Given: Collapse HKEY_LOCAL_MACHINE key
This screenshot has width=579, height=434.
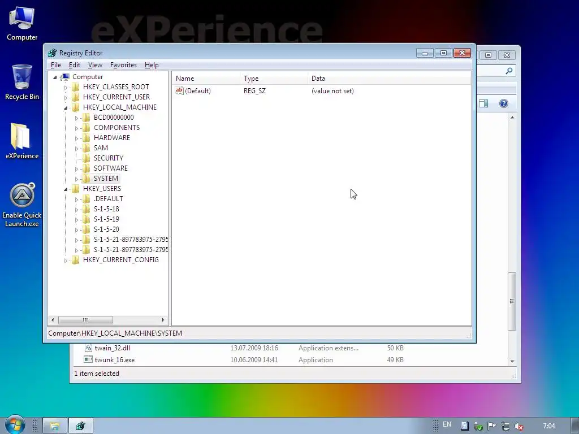Looking at the screenshot, I should [x=66, y=108].
